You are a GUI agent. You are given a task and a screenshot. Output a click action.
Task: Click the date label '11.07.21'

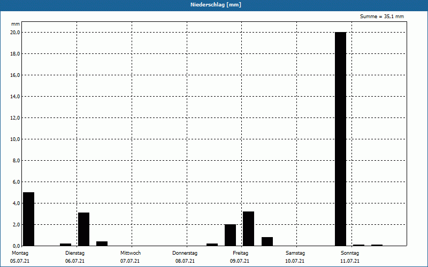pyautogui.click(x=350, y=261)
